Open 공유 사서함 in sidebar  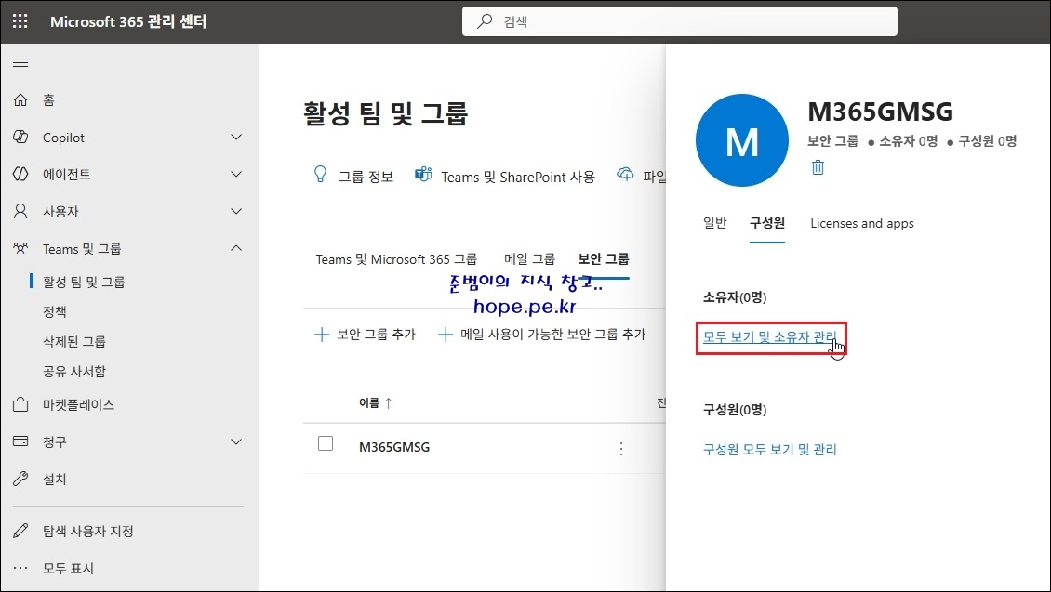pyautogui.click(x=74, y=372)
